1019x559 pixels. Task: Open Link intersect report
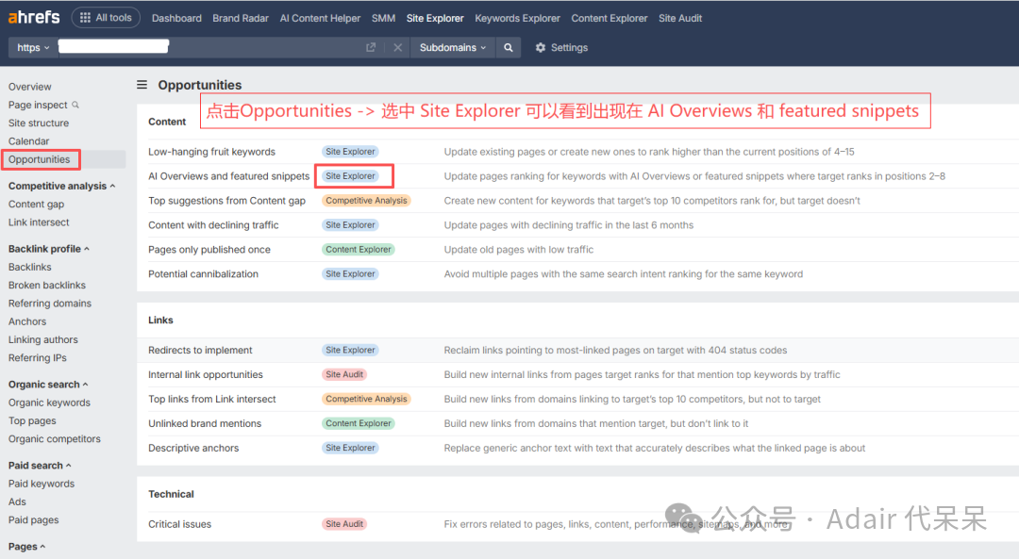click(x=39, y=222)
